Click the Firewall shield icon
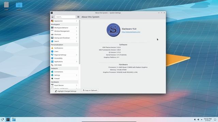The height and width of the screenshot is (122, 218). pos(52,78)
